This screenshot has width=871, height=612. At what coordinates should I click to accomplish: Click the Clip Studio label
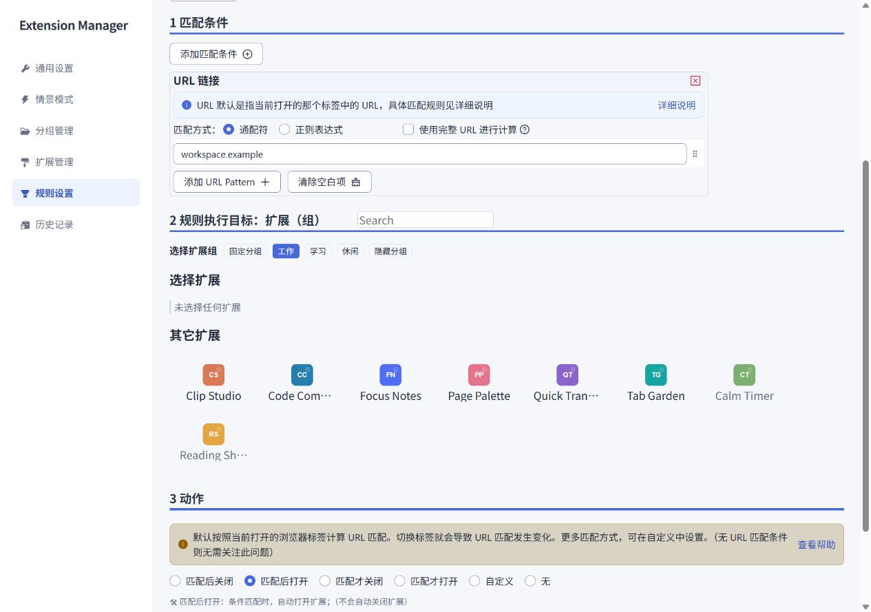coord(213,396)
